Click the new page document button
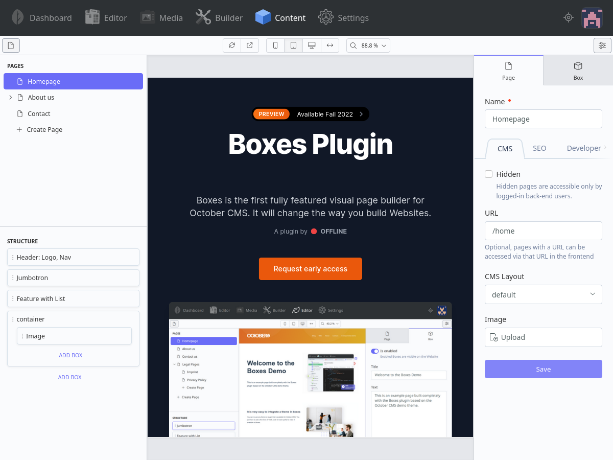The width and height of the screenshot is (613, 460). coord(11,45)
